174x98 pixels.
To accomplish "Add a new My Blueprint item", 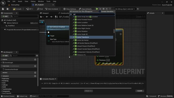I will pyautogui.click(x=5, y=56).
